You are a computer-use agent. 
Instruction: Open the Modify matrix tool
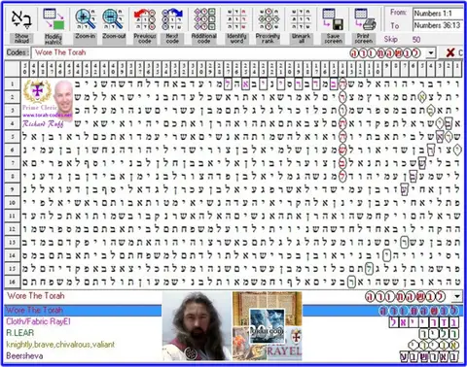click(54, 25)
